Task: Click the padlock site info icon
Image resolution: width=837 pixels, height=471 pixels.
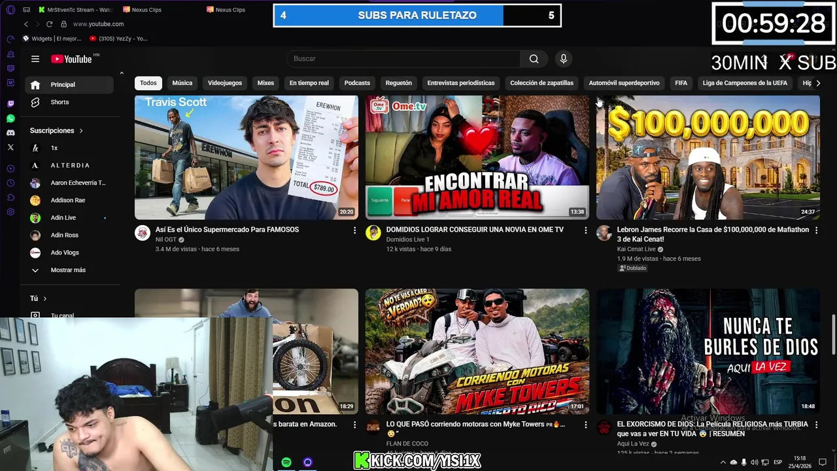Action: (x=63, y=24)
